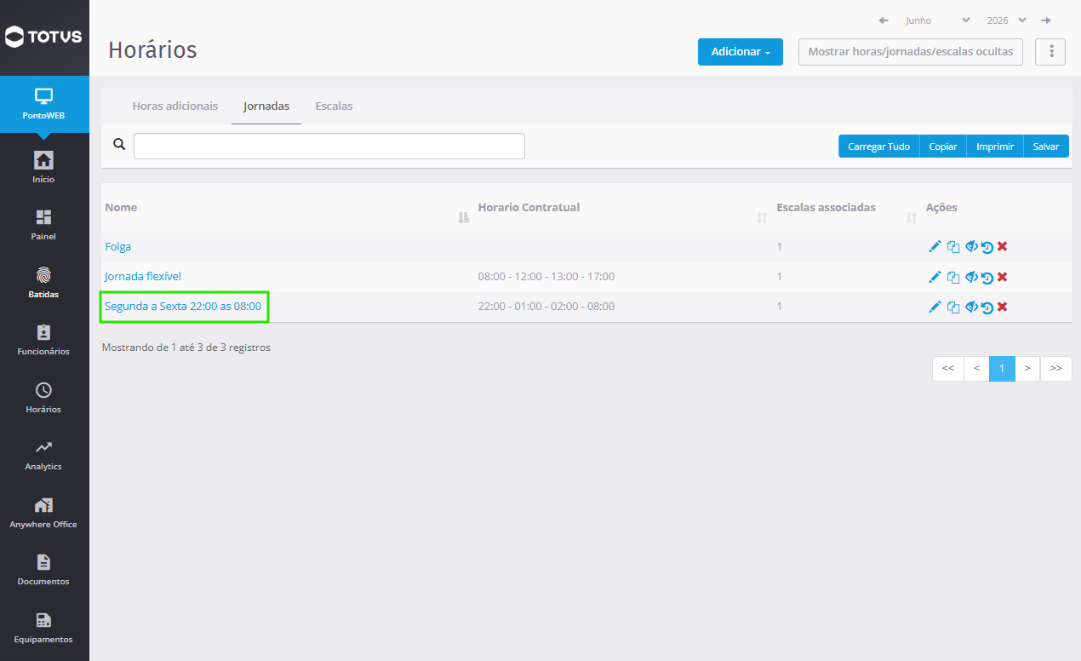The width and height of the screenshot is (1081, 661).
Task: Click the Copiar button
Action: click(x=943, y=147)
